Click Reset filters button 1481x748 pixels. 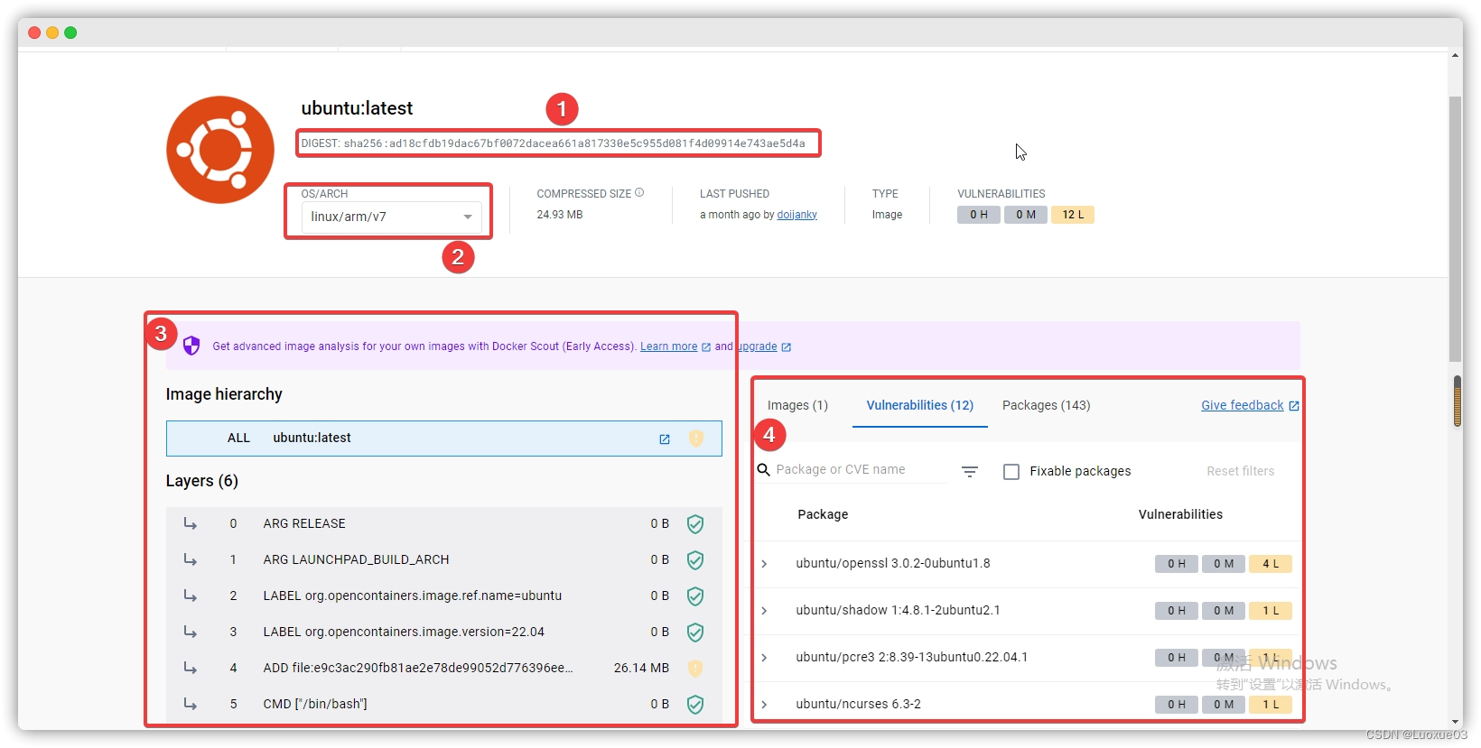pos(1241,471)
